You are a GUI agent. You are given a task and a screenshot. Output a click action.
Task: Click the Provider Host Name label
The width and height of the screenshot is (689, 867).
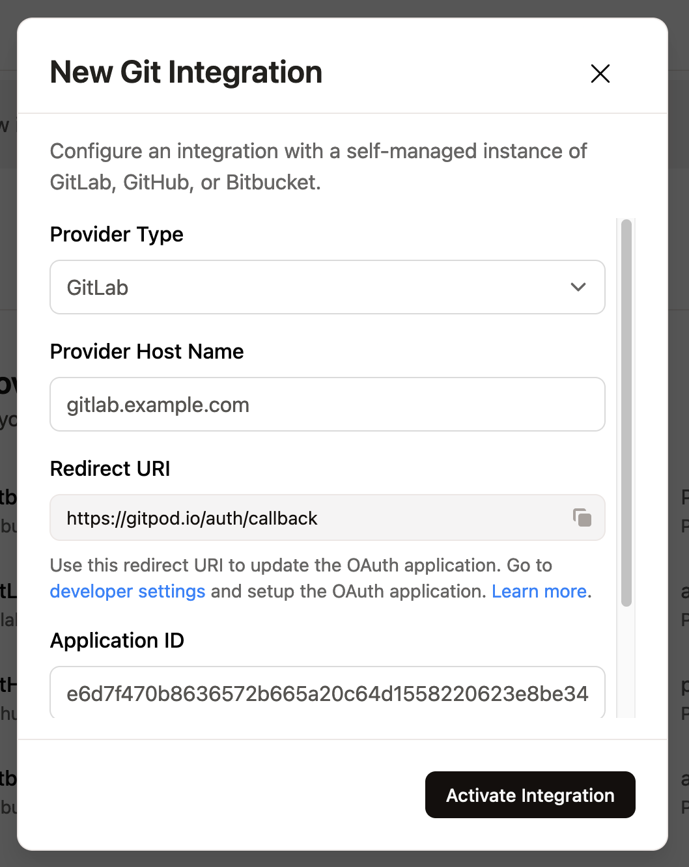tap(147, 351)
